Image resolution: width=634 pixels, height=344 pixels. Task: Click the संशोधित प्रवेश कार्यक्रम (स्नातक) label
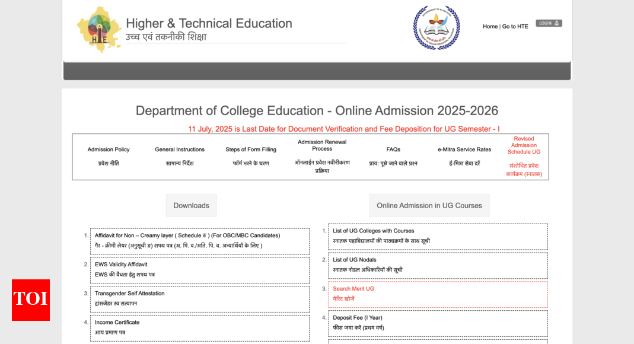click(524, 170)
